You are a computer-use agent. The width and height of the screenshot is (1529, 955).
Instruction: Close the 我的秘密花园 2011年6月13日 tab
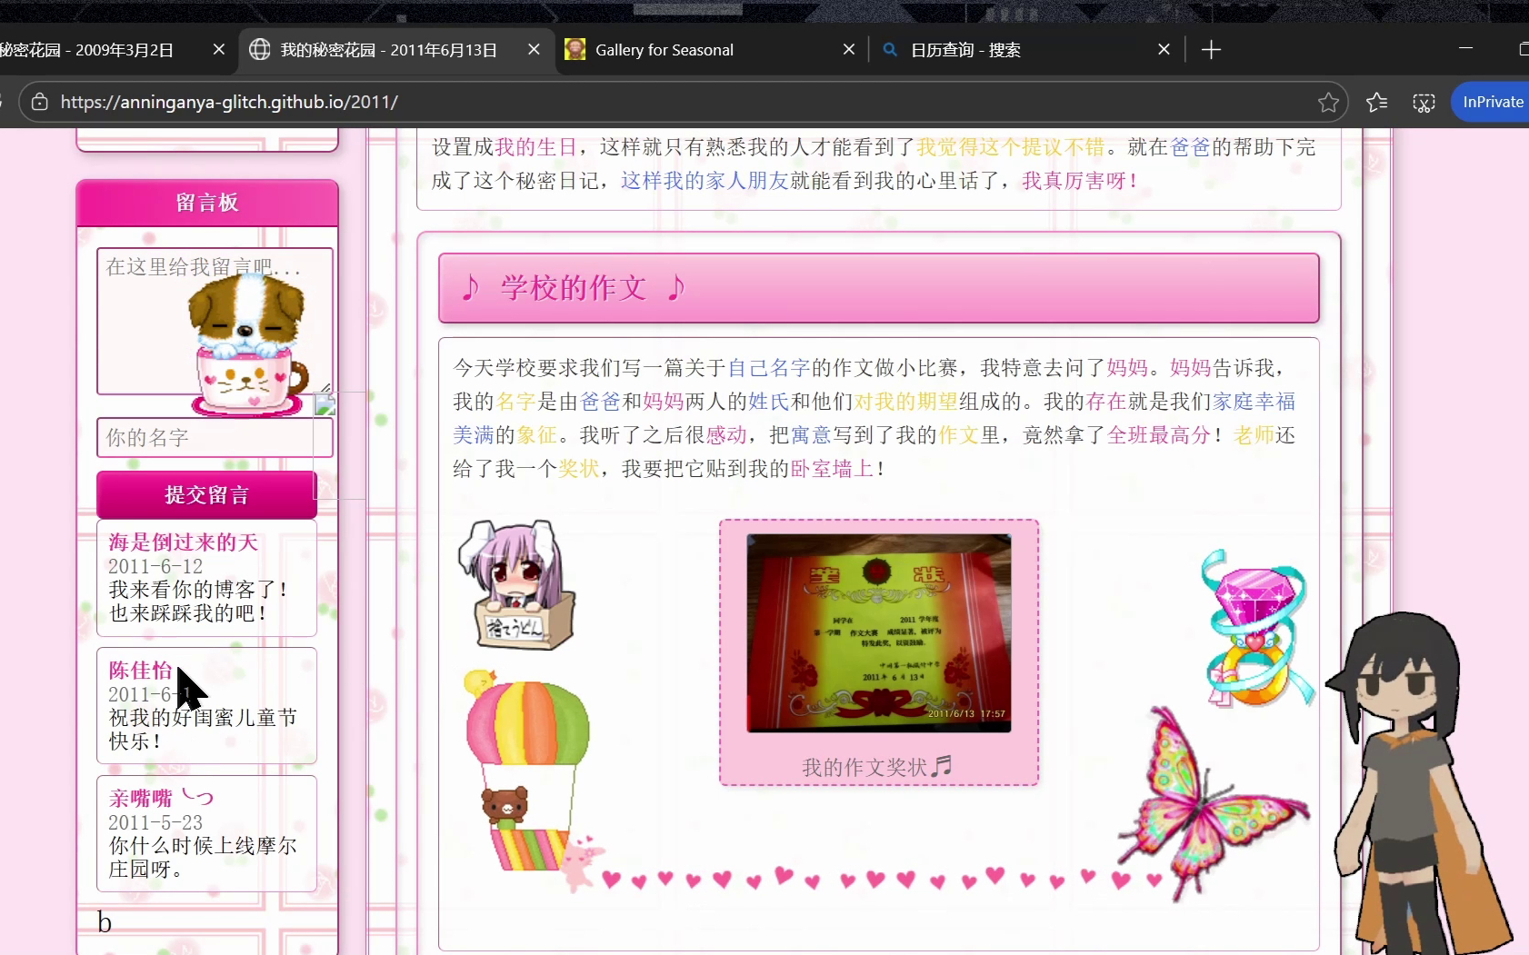click(x=534, y=50)
